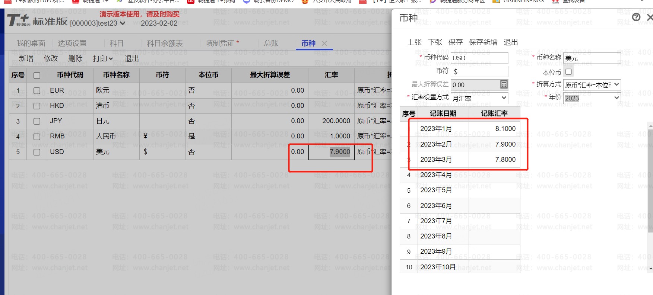Open calculator icon in 最大折算误差 field
653x295 pixels.
[504, 85]
